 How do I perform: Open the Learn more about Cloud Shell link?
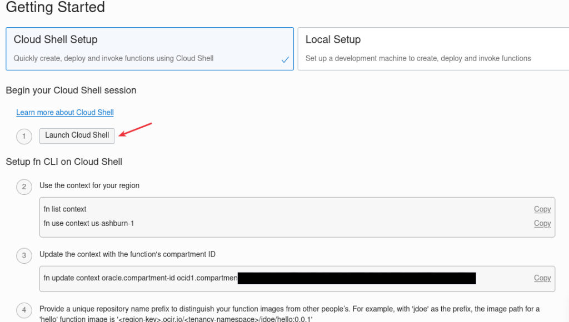(65, 112)
